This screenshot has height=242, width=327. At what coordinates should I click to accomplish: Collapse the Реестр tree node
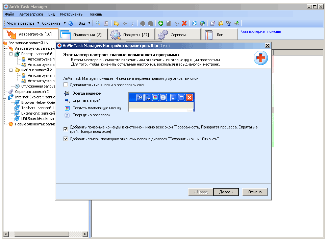point(11,54)
